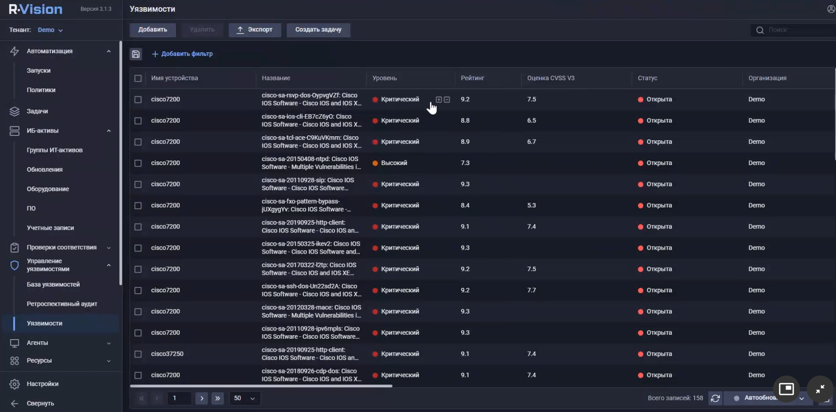
Task: Open the Demo tenant dropdown
Action: click(x=50, y=30)
